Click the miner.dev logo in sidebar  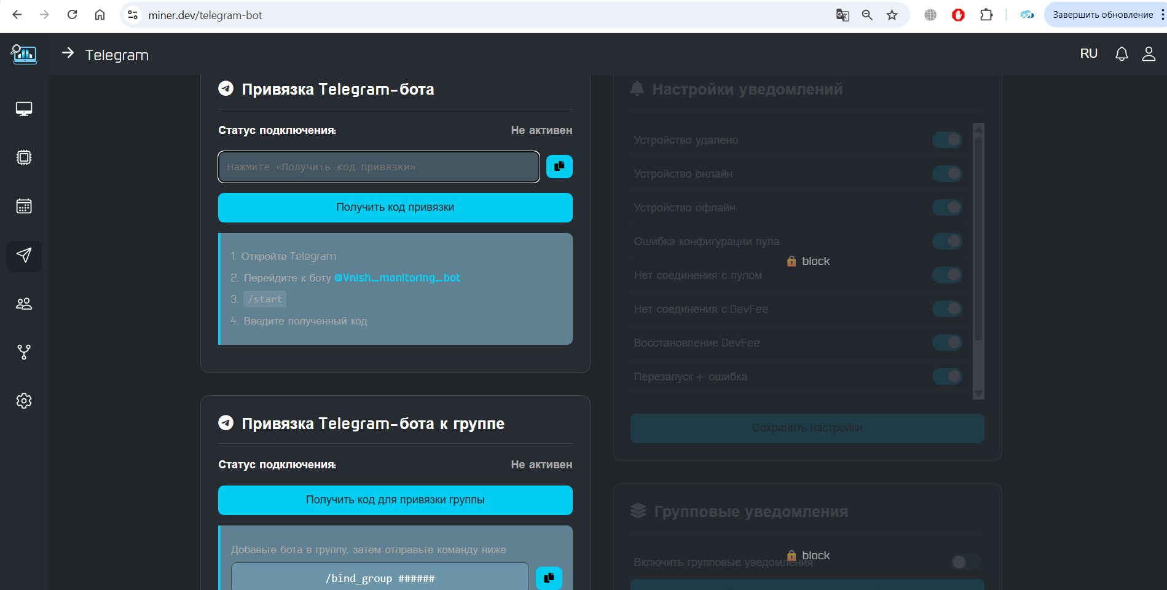pyautogui.click(x=24, y=54)
